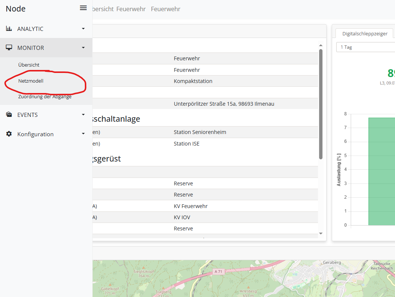Select Zuordnung der Abgänge entry

45,97
